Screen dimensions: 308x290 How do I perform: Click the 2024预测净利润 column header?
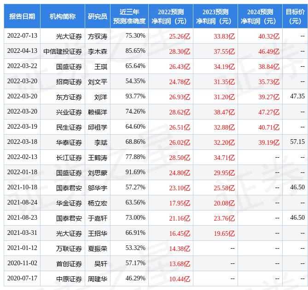(x=259, y=17)
